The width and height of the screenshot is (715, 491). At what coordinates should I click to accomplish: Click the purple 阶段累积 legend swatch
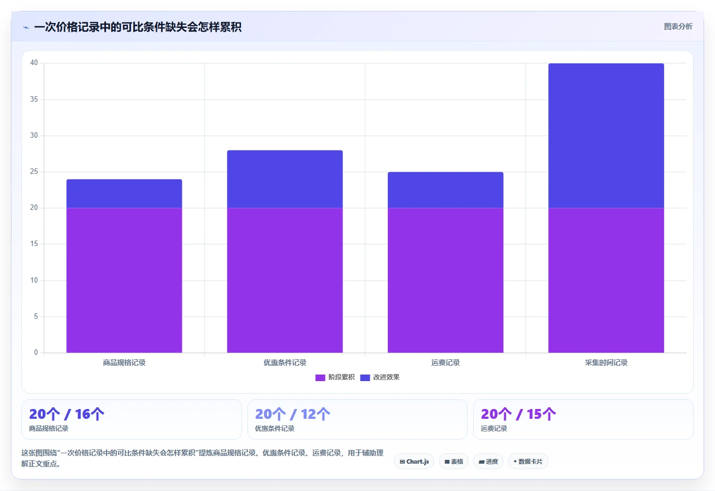point(320,378)
